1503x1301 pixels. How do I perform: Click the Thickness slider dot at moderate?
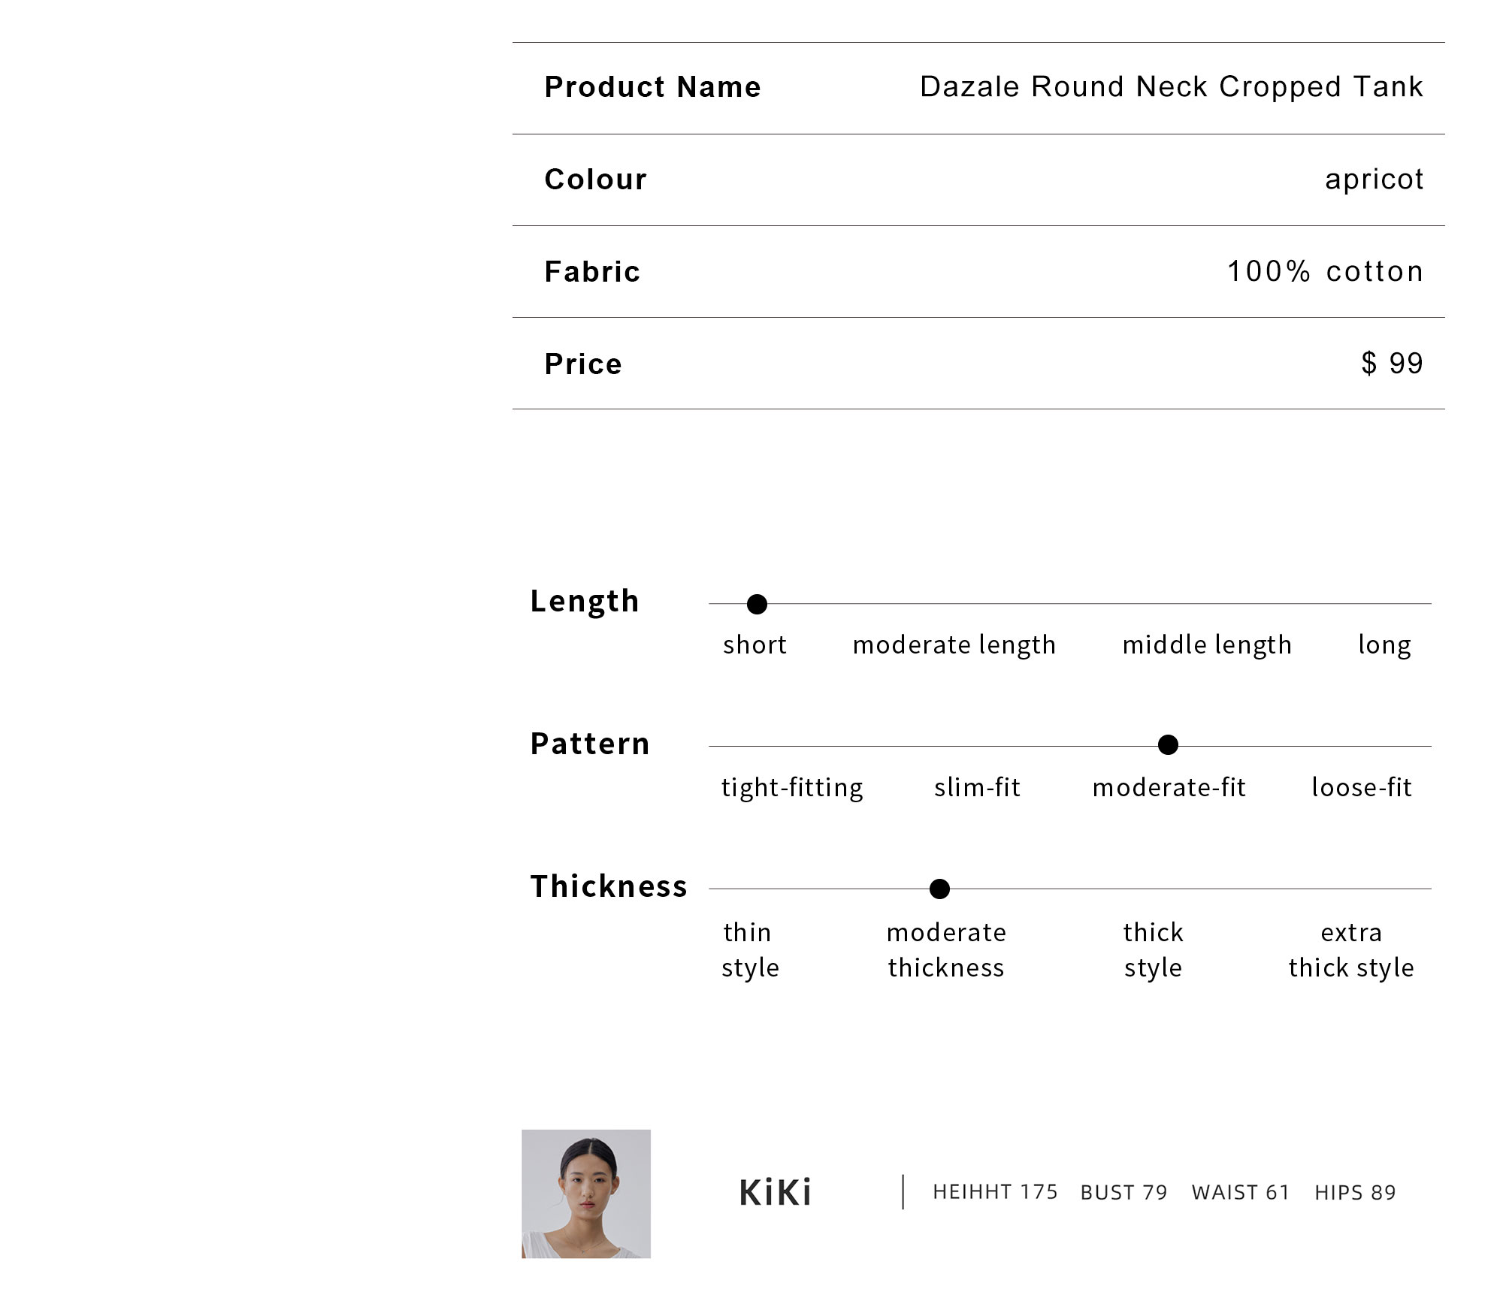[939, 889]
